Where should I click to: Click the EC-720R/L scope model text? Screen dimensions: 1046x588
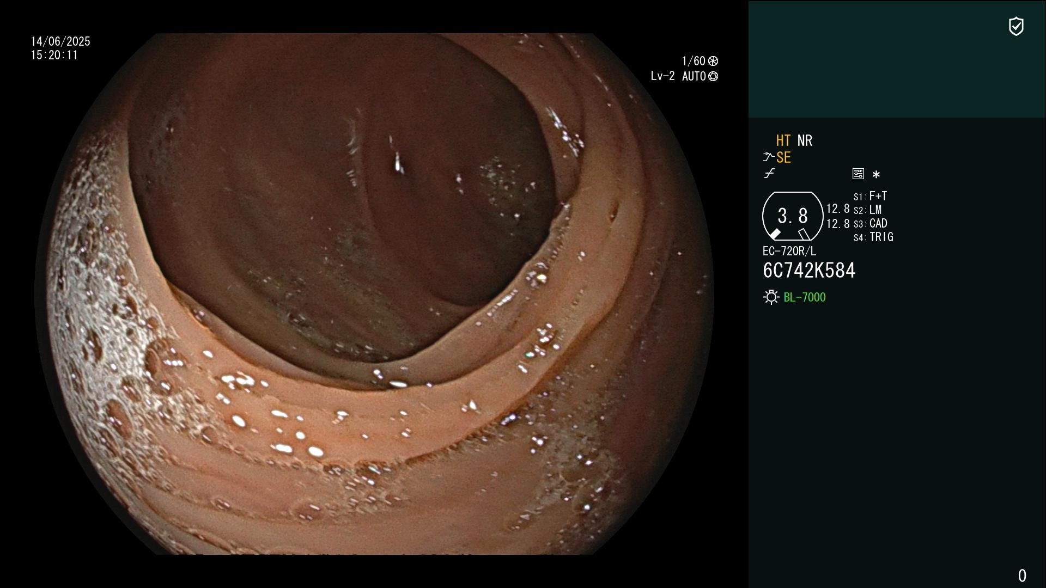789,251
